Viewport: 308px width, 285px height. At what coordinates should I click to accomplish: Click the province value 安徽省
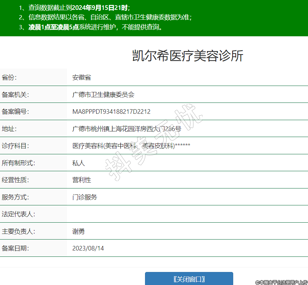click(x=82, y=78)
